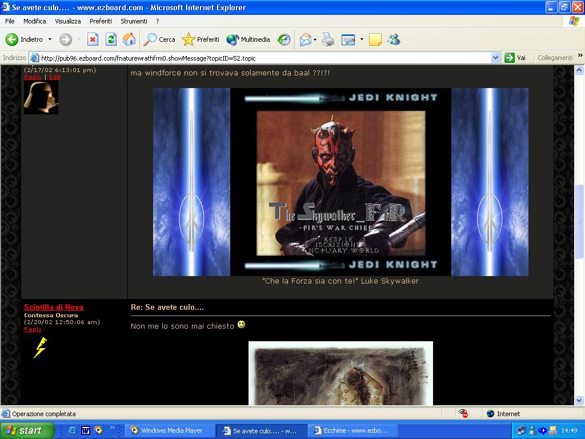This screenshot has width=585, height=439.
Task: Click the scrollbar up arrow
Action: pyautogui.click(x=579, y=70)
